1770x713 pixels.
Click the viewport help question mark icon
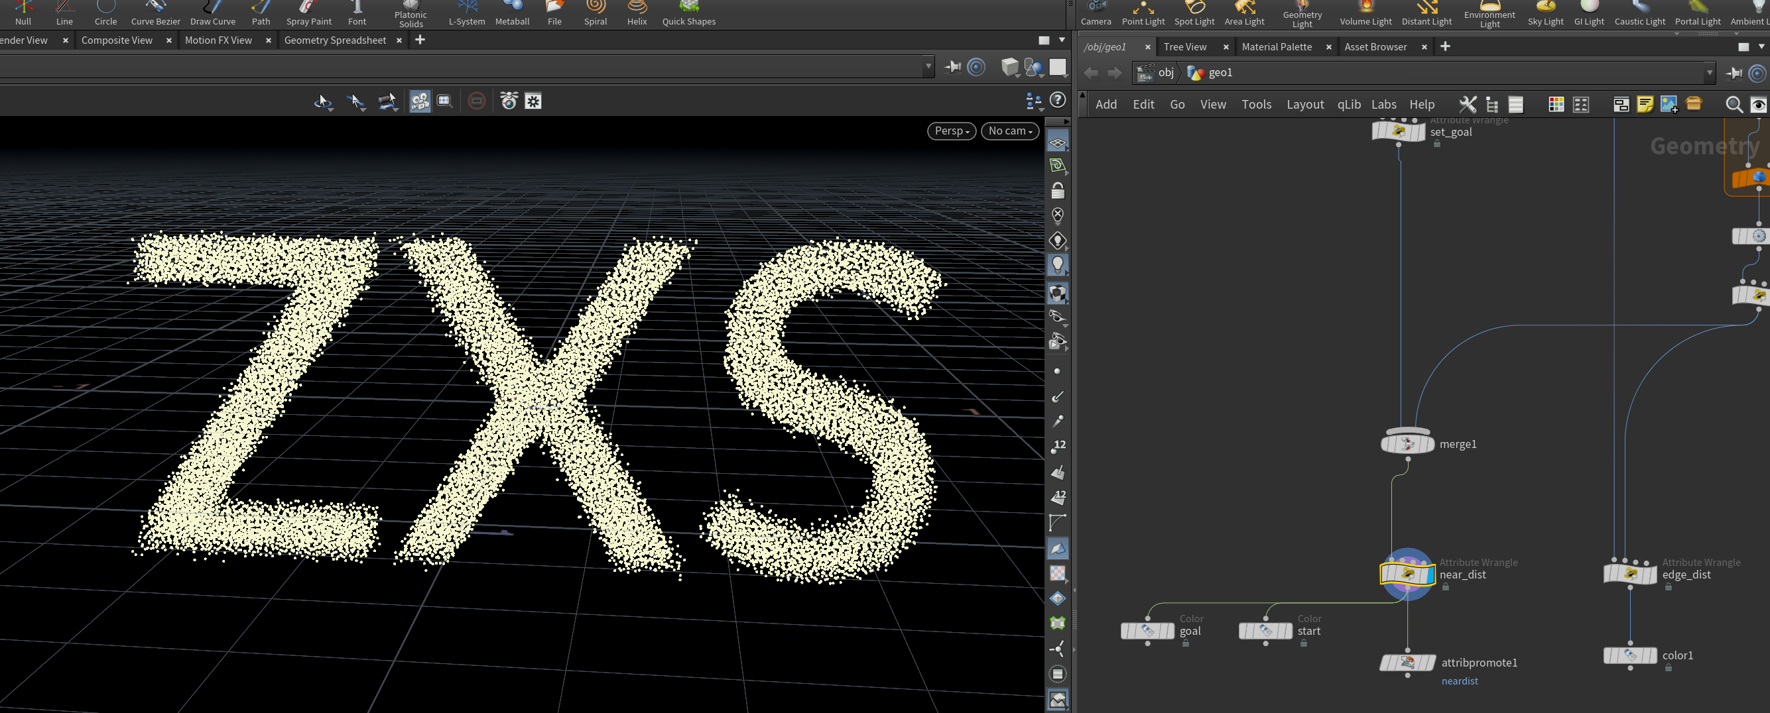click(x=1058, y=100)
